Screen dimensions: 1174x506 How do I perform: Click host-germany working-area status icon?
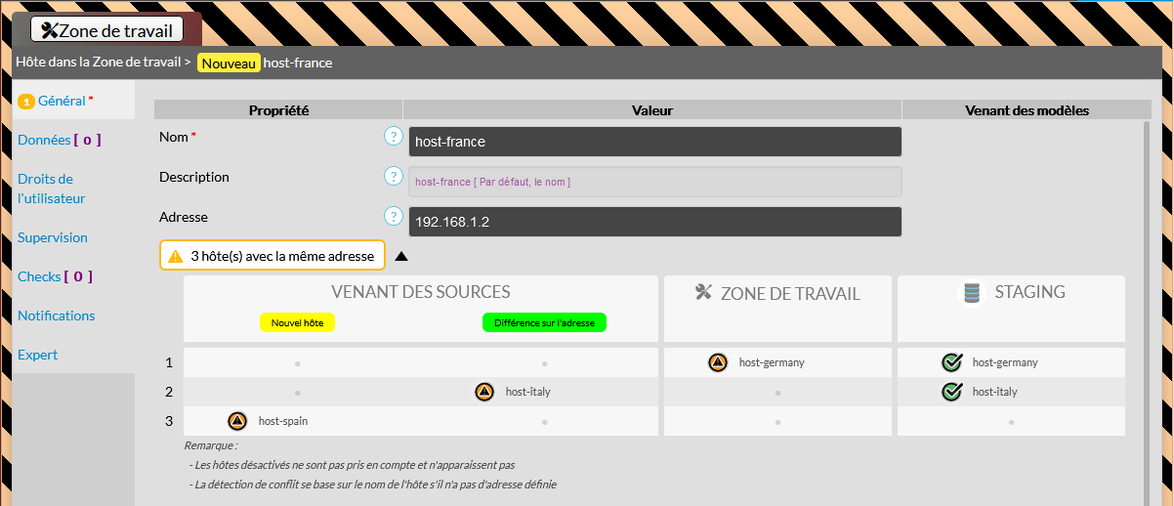[x=718, y=362]
